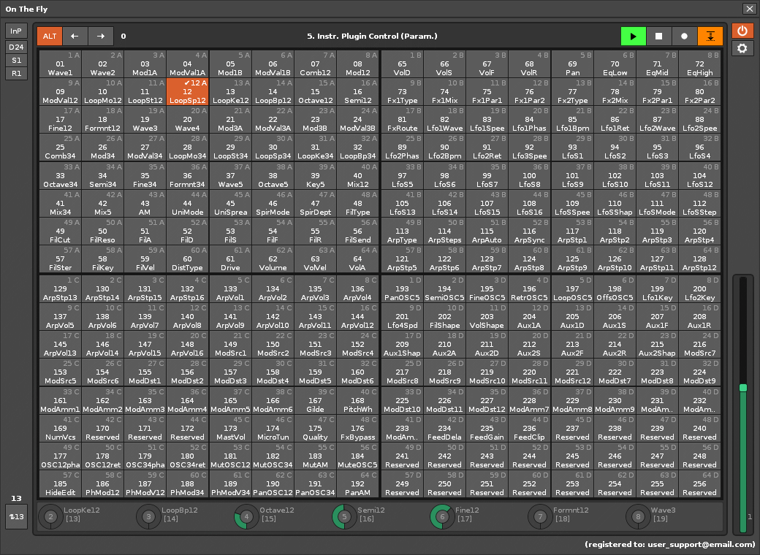Screen dimensions: 760x555
Task: Click the left arrow navigation button
Action: pyautogui.click(x=75, y=36)
